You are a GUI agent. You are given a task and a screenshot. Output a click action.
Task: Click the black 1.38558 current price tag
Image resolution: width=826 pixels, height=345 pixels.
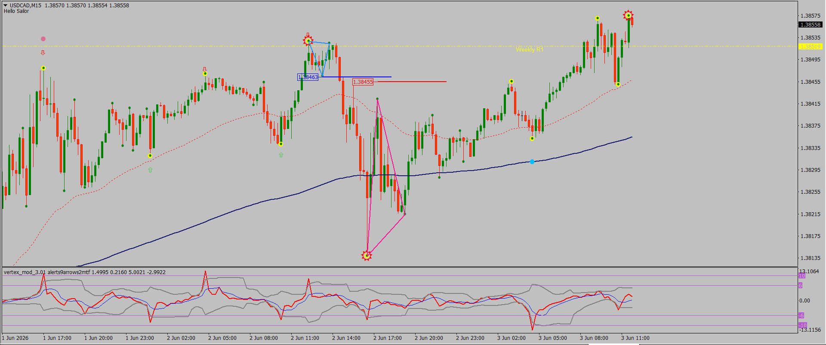click(x=810, y=25)
